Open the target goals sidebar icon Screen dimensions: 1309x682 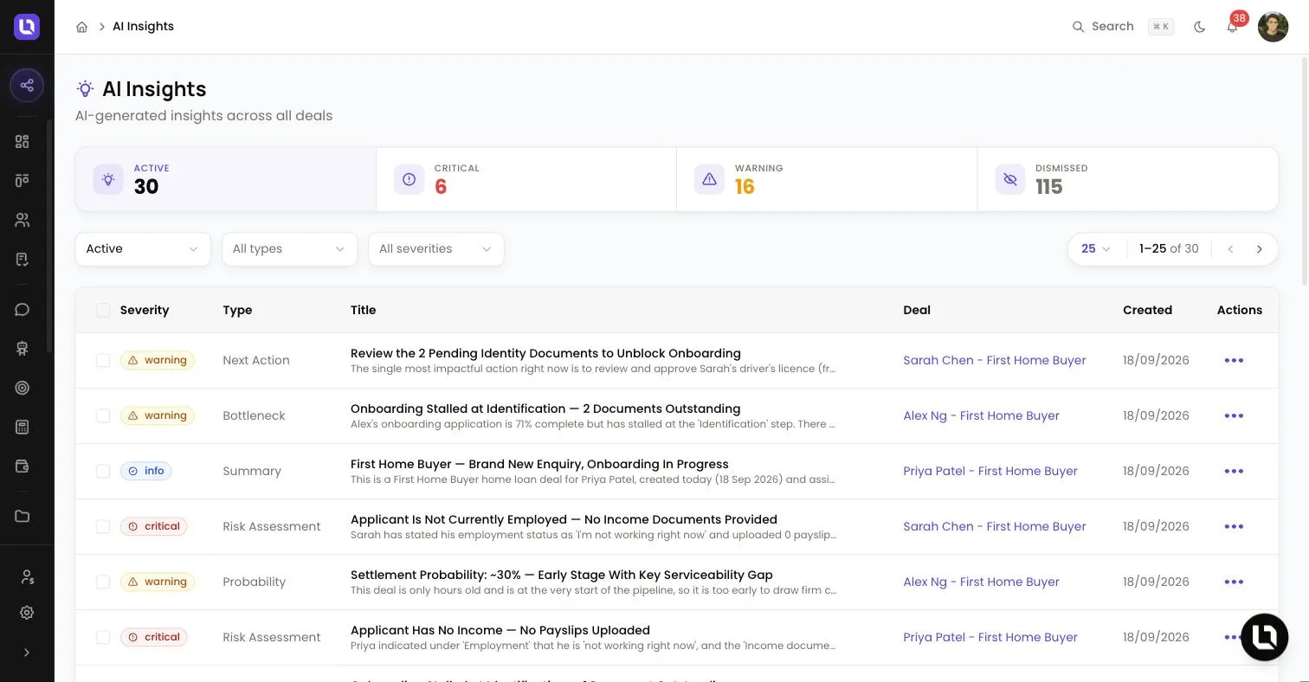click(x=23, y=388)
